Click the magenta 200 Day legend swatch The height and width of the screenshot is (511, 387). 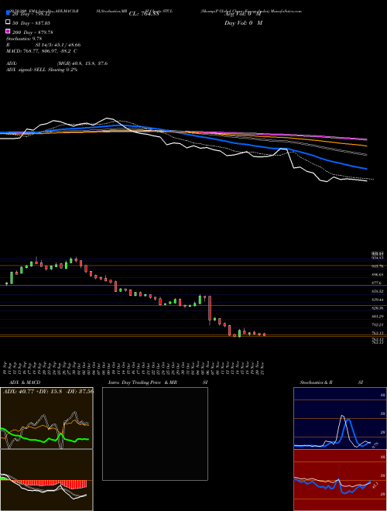(x=8, y=31)
